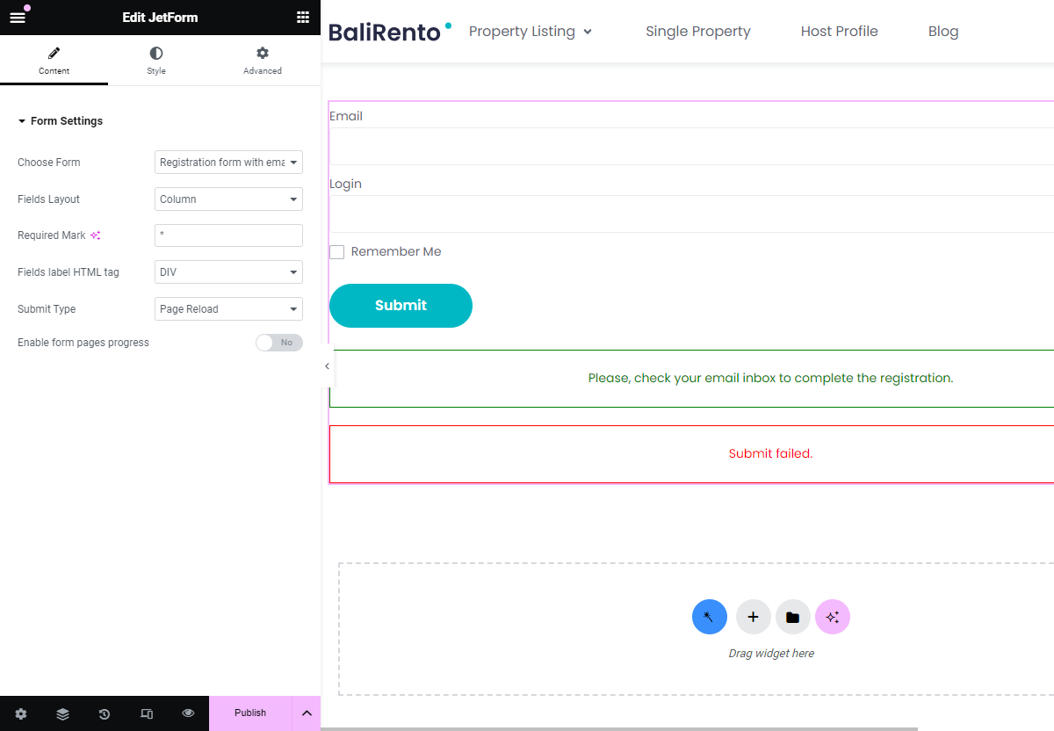
Task: Open the Fields Layout dropdown
Action: [228, 199]
